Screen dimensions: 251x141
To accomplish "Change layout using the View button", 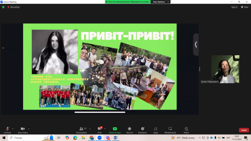I will [x=245, y=7].
